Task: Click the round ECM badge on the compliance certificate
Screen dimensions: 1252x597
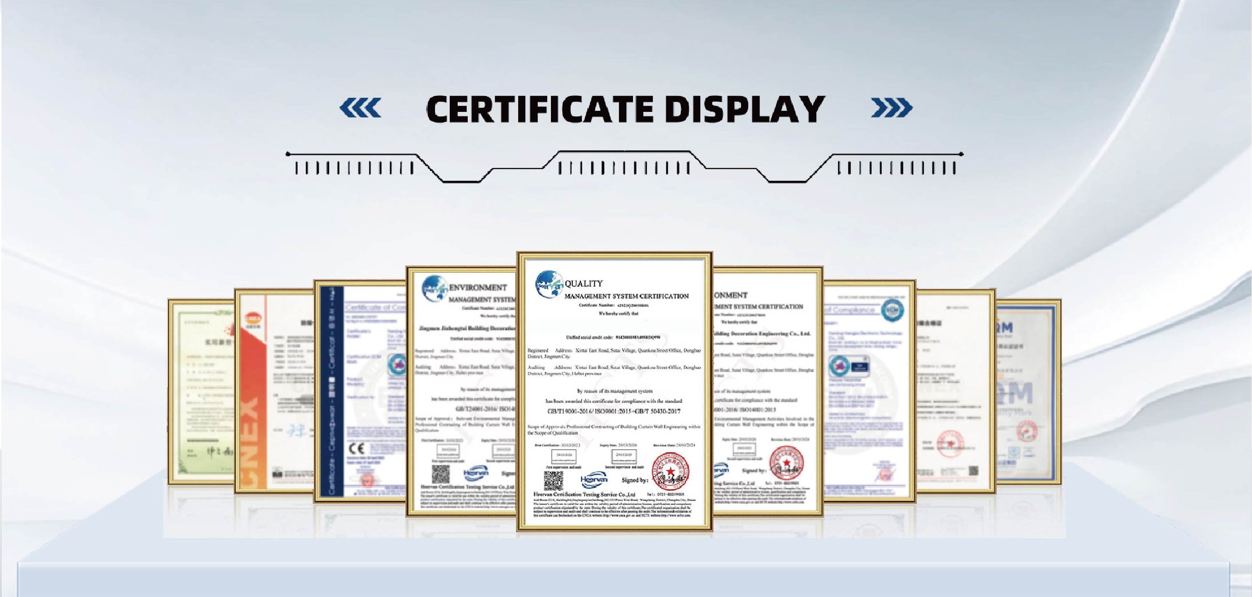Action: (x=892, y=310)
